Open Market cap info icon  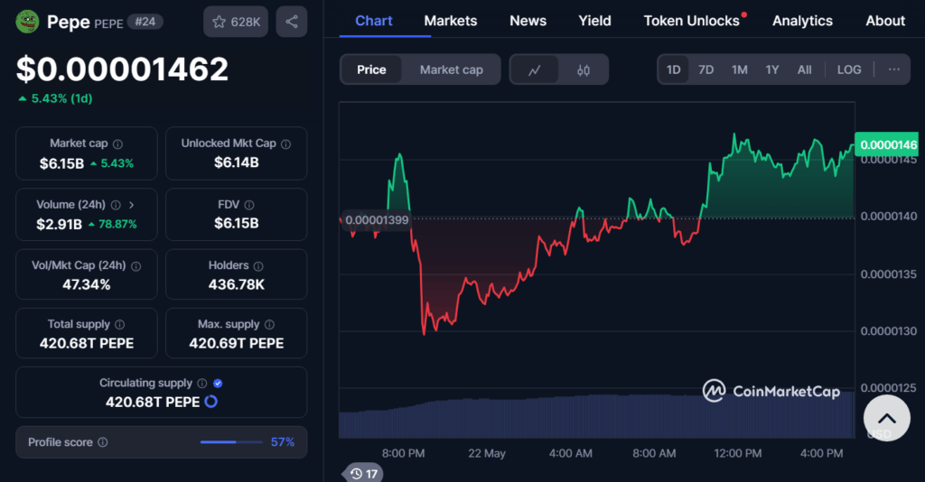coord(118,144)
